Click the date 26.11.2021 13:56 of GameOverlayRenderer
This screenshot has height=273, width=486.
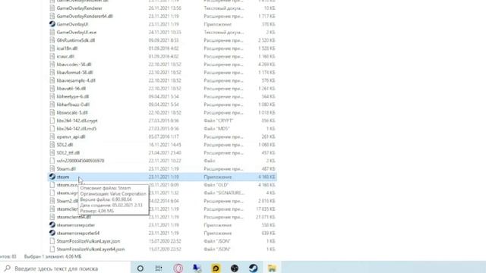pyautogui.click(x=165, y=8)
